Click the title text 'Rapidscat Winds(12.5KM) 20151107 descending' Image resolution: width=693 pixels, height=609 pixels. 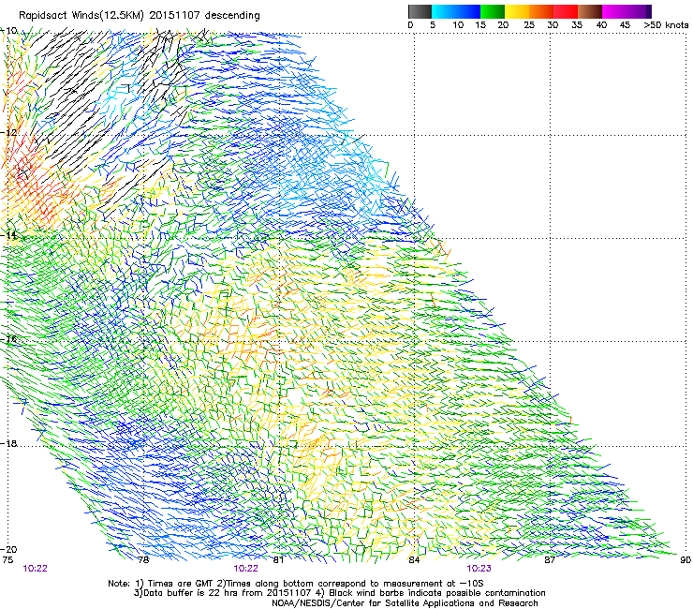pyautogui.click(x=140, y=15)
